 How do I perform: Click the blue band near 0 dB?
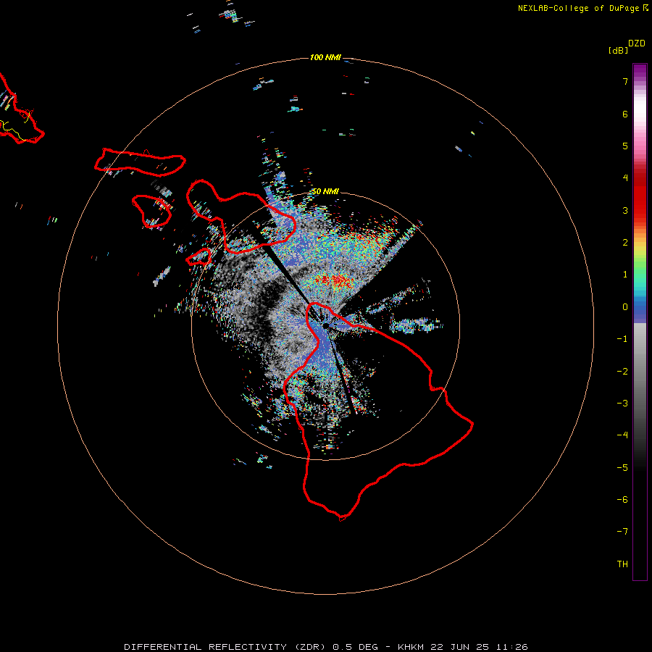[640, 310]
